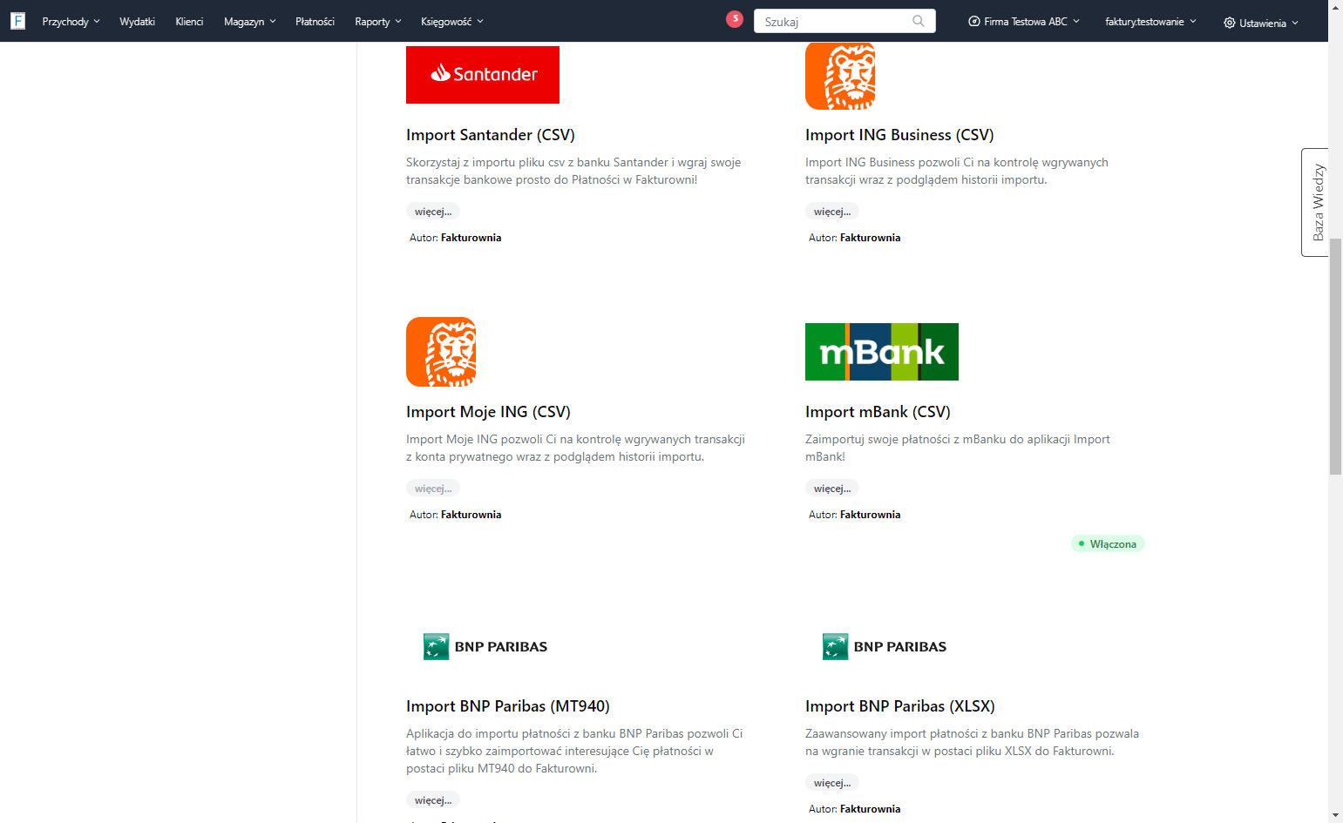
Task: Open the Santander bank logo
Action: 483,75
